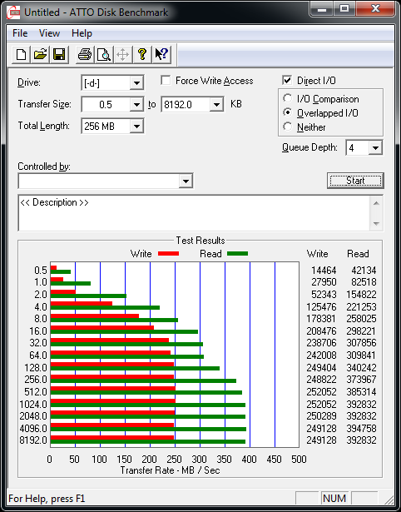Open the maximum Transfer Size dropdown showing 8192.0

coord(216,105)
